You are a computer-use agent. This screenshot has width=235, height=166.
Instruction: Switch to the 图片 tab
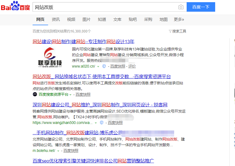tap(86, 20)
